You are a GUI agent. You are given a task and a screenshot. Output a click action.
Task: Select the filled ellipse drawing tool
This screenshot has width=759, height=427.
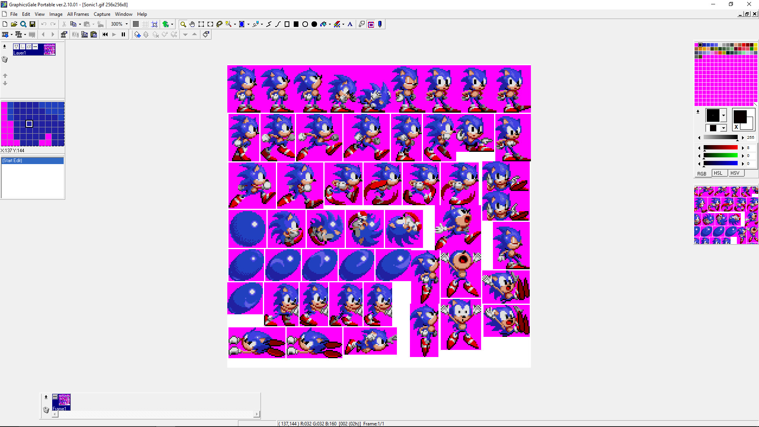click(314, 24)
